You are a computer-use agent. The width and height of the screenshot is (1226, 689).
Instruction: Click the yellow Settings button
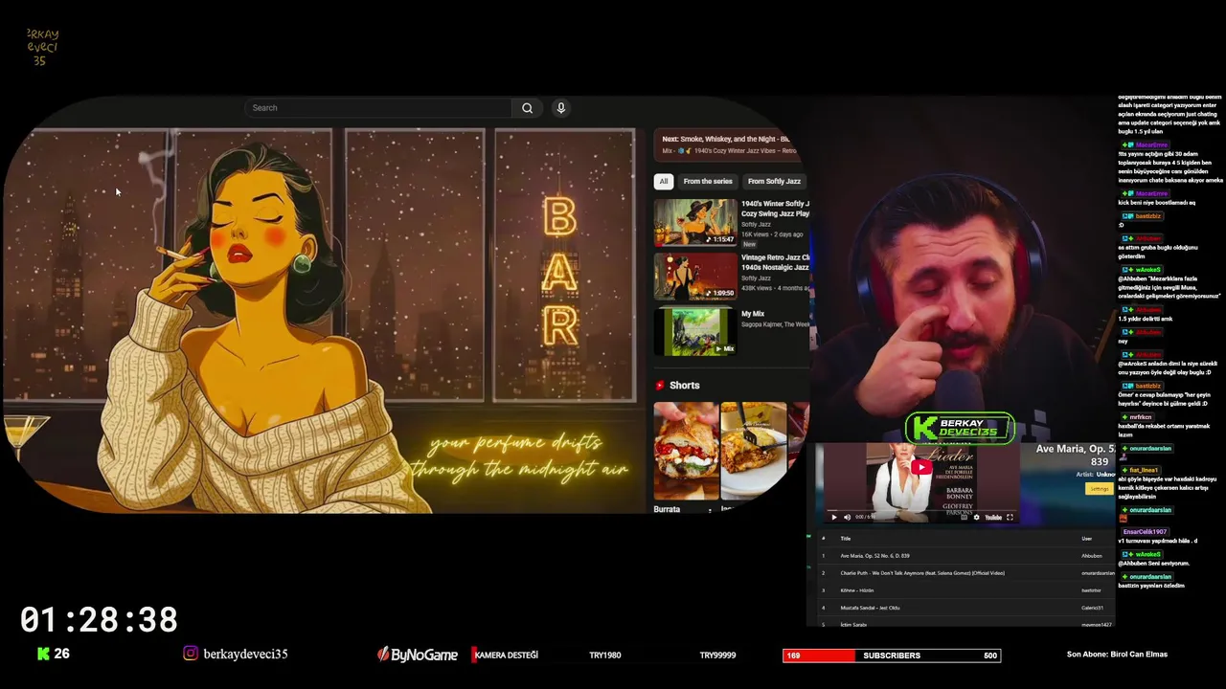tap(1100, 489)
